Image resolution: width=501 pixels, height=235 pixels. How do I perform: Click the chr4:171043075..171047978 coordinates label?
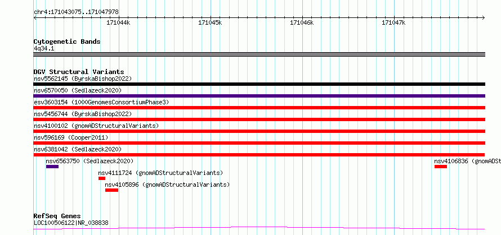click(76, 12)
